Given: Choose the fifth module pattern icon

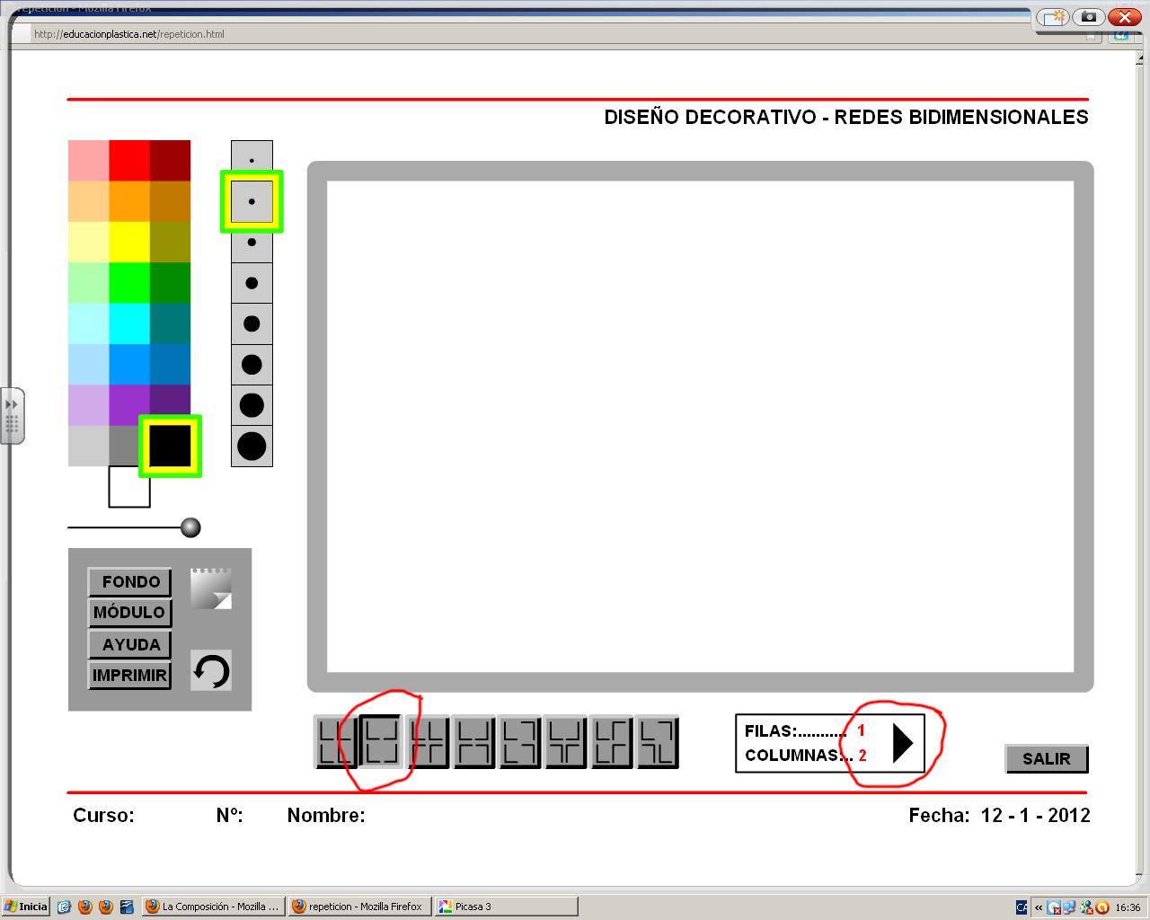Looking at the screenshot, I should tap(520, 742).
